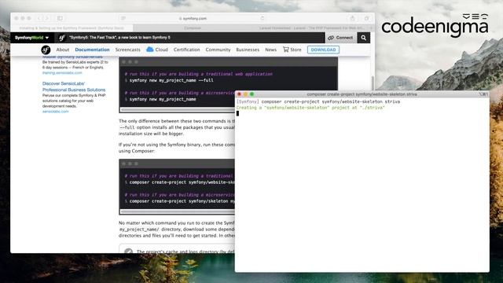
Task: Open the Screencasts page
Action: pos(127,50)
